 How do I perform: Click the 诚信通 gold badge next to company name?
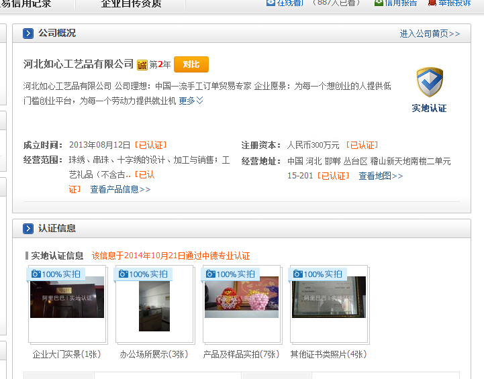[142, 65]
